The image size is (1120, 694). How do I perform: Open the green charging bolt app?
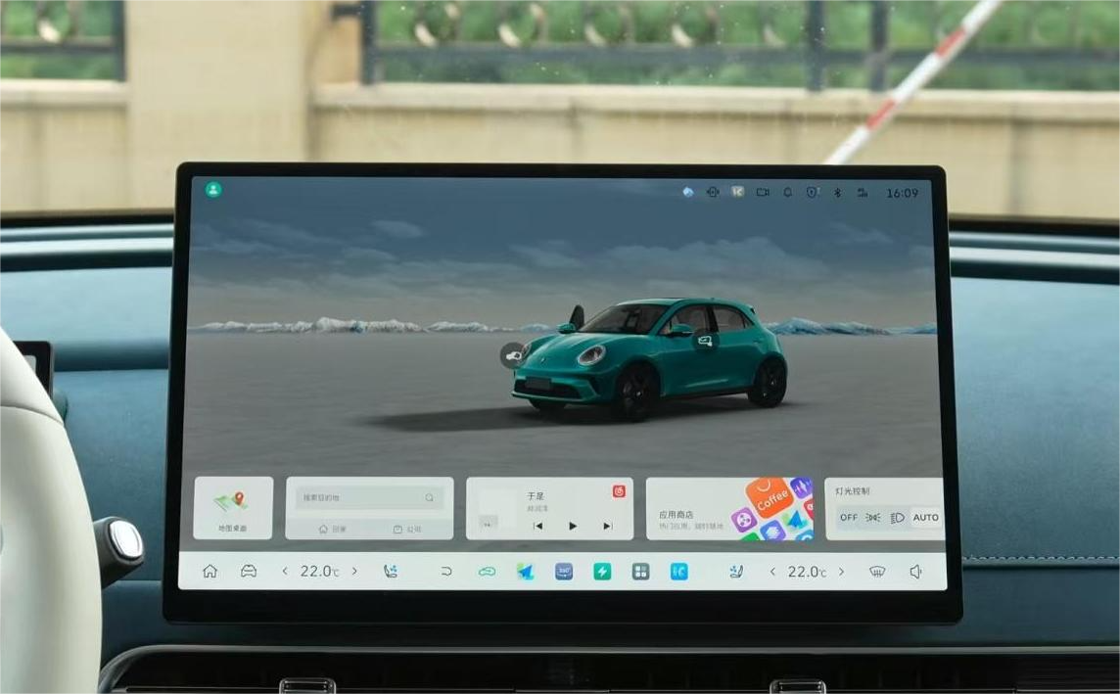click(602, 572)
